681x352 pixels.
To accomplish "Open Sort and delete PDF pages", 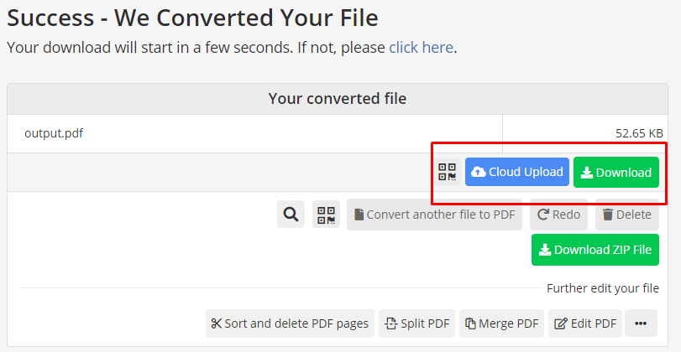I will 290,324.
